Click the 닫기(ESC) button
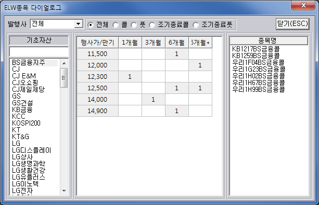This screenshot has height=205, width=319. click(x=292, y=24)
